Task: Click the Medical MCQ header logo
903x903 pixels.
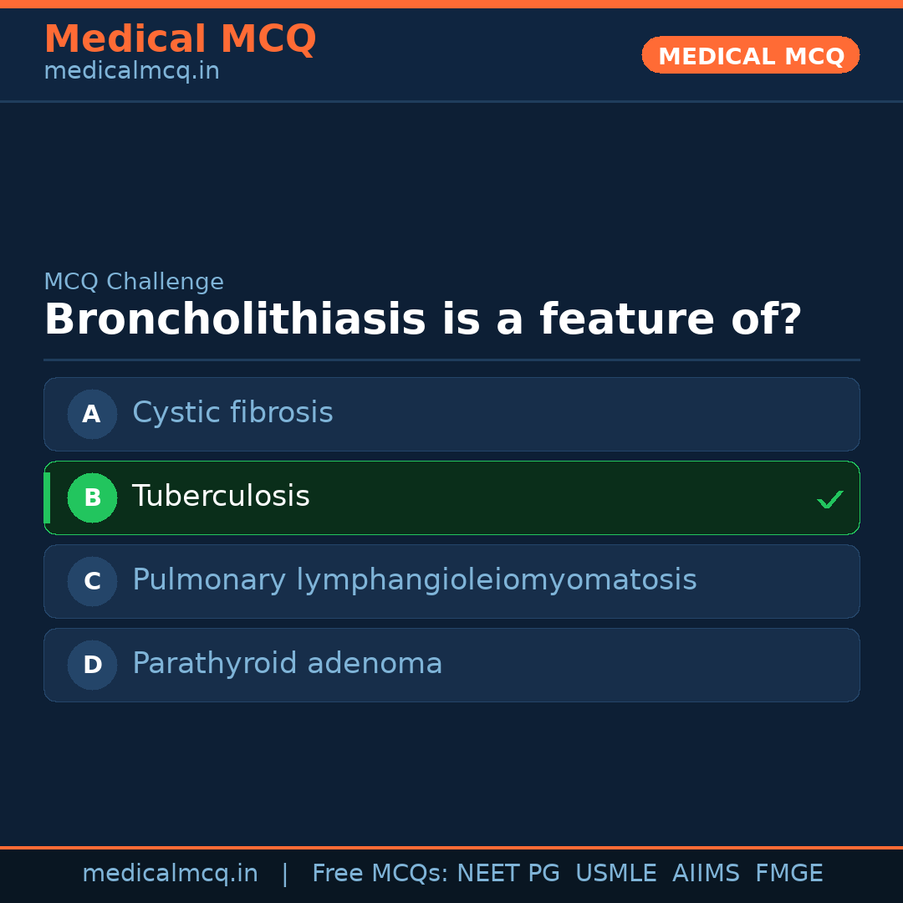Action: coord(180,38)
